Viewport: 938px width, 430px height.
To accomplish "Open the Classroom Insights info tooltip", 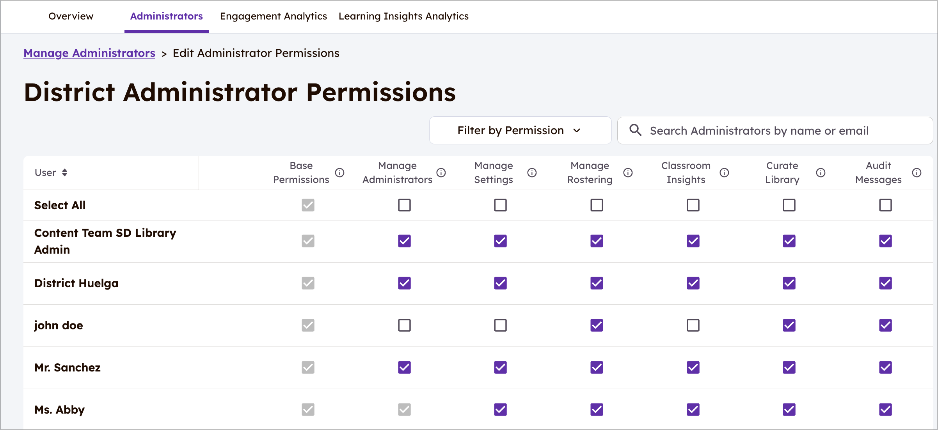I will [x=724, y=172].
